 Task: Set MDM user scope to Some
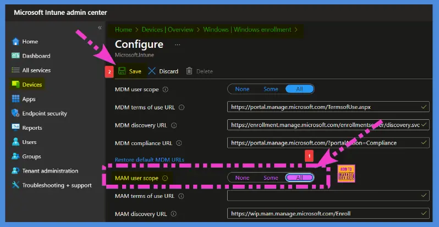coord(271,89)
